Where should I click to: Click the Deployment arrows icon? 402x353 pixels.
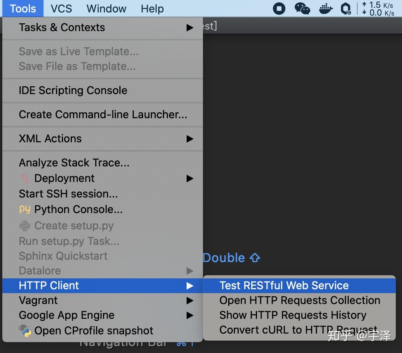click(25, 178)
